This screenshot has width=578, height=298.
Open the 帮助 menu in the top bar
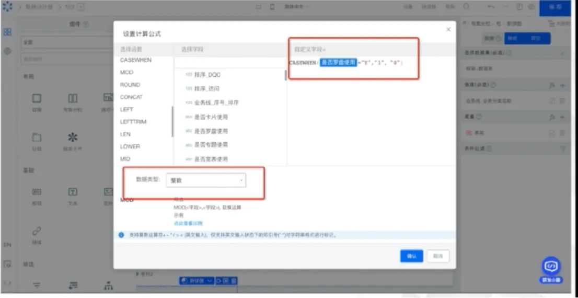[450, 7]
